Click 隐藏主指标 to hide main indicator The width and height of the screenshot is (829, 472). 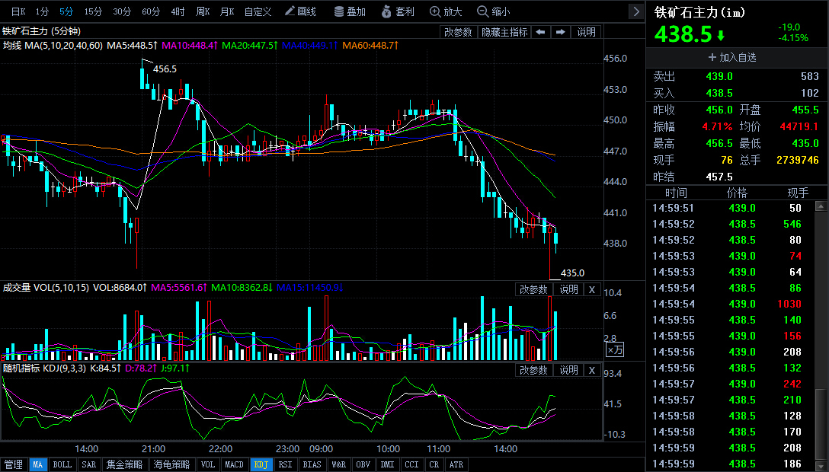point(504,32)
